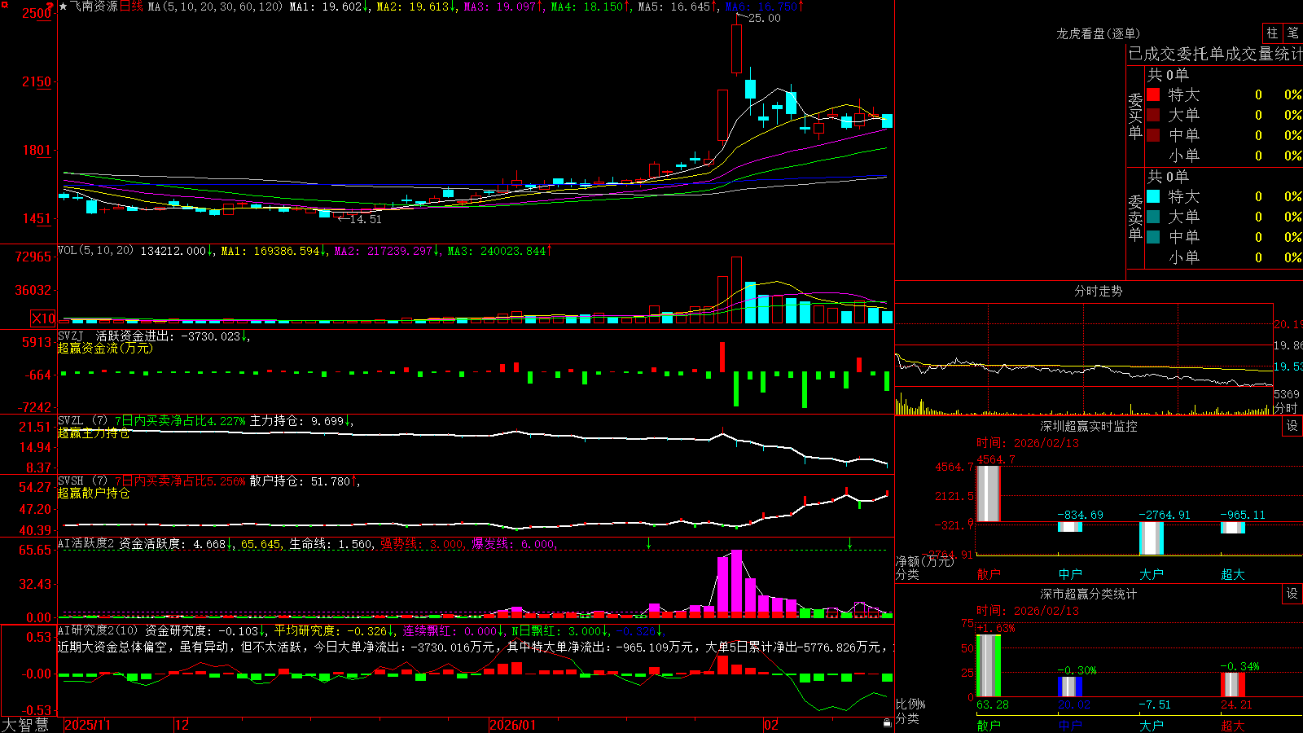Click the AI研究度2(10) indicator name
This screenshot has height=733, width=1303.
tap(98, 630)
